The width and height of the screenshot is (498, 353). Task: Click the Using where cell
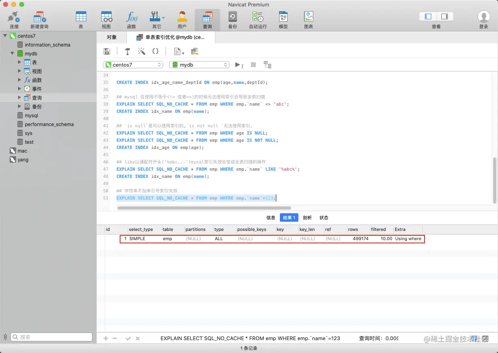(x=408, y=239)
